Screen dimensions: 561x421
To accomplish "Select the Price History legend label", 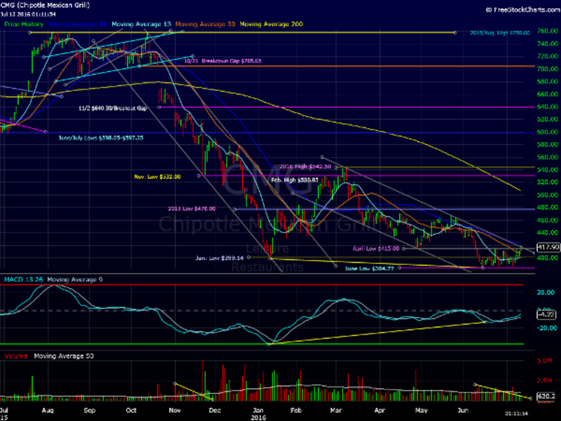I will (24, 24).
